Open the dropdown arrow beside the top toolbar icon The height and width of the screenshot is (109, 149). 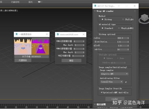click(42, 2)
